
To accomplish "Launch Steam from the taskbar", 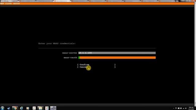I will coord(9,108).
